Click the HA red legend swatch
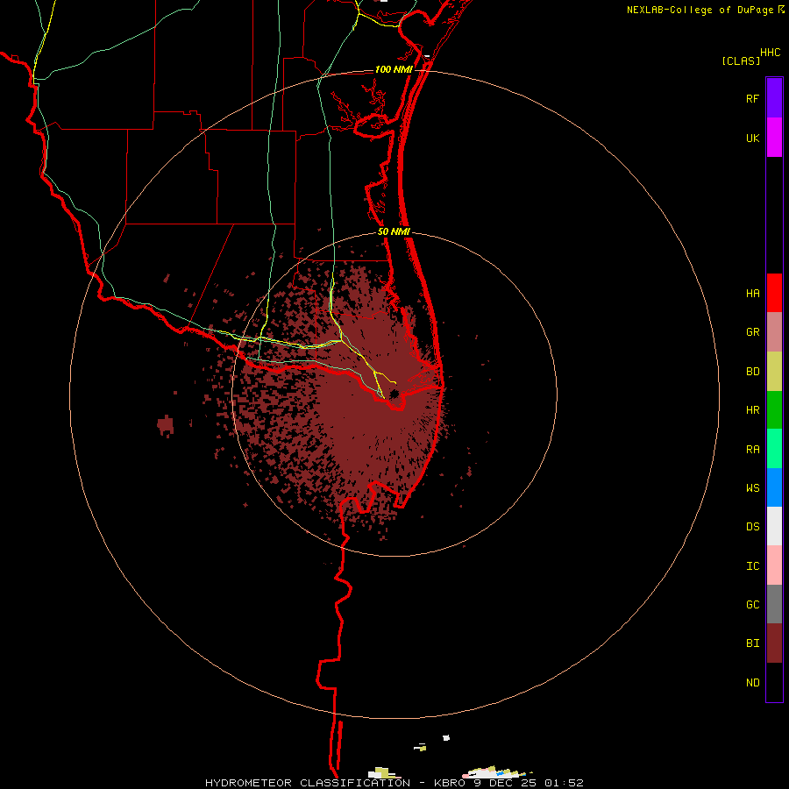 pos(774,293)
